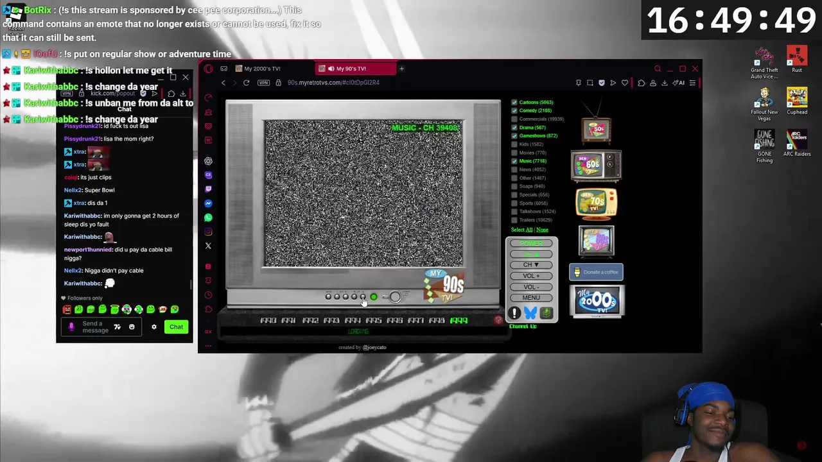Select year 1999 on the TV stand
The width and height of the screenshot is (822, 462).
point(459,320)
